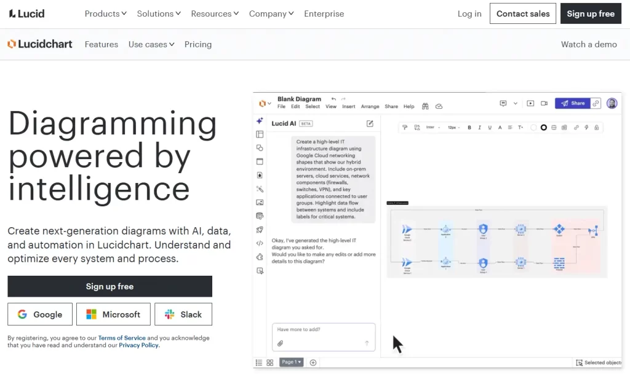The width and height of the screenshot is (630, 374).
Task: Toggle underline formatting in diagram toolbar
Action: [x=490, y=128]
